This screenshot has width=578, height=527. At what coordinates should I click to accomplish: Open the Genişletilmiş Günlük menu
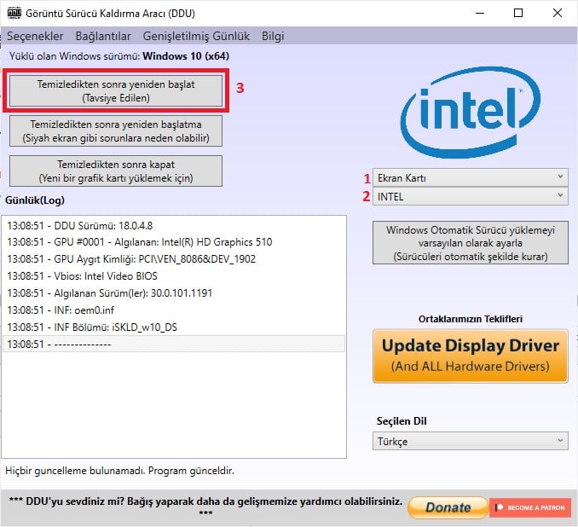point(196,36)
